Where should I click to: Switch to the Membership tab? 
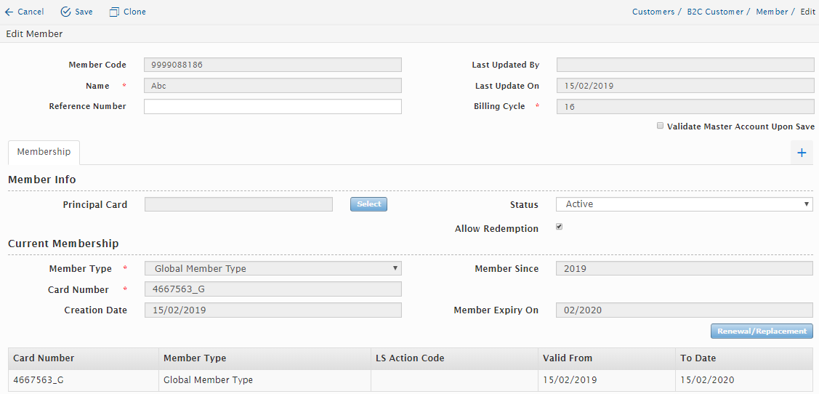pos(44,152)
